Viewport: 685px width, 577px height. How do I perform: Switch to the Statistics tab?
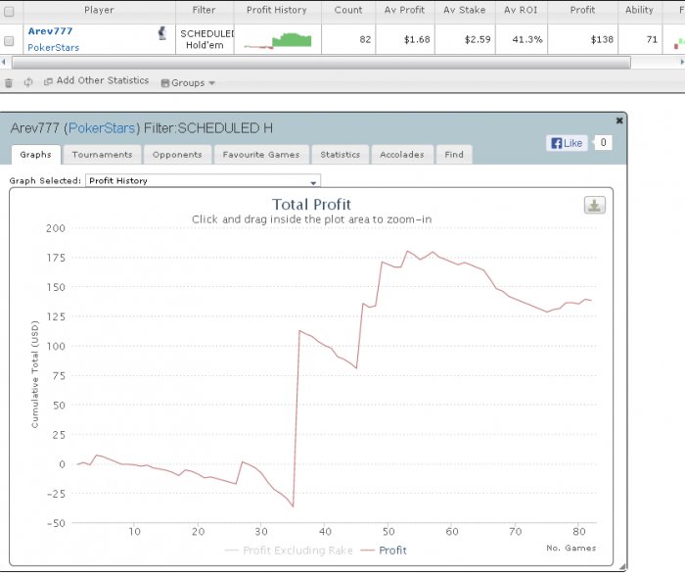341,155
